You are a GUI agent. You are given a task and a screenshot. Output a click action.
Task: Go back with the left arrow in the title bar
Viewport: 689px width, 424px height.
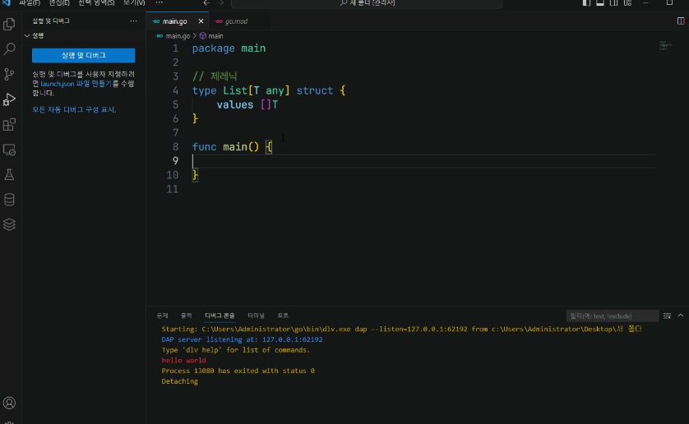click(206, 2)
